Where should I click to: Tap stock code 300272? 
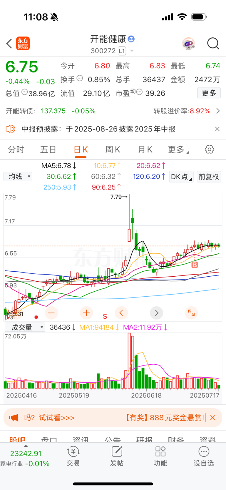(103, 51)
